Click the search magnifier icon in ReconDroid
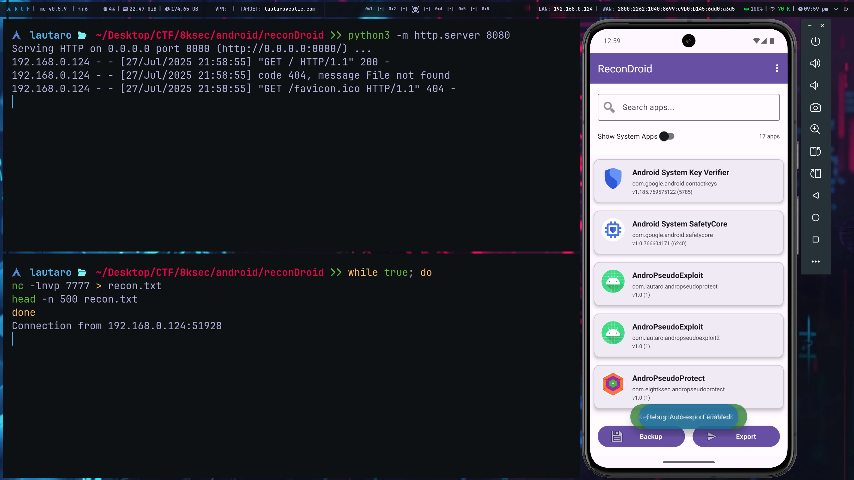The height and width of the screenshot is (480, 854). (609, 107)
